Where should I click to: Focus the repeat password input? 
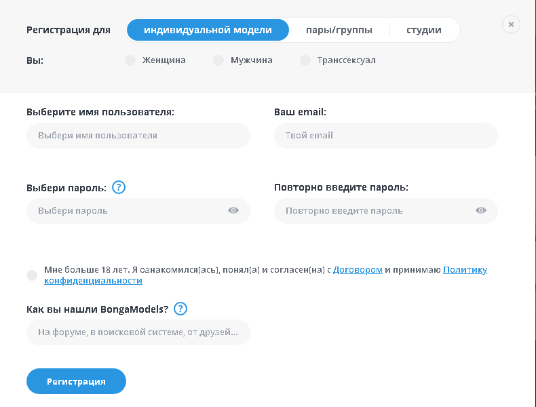click(x=373, y=211)
